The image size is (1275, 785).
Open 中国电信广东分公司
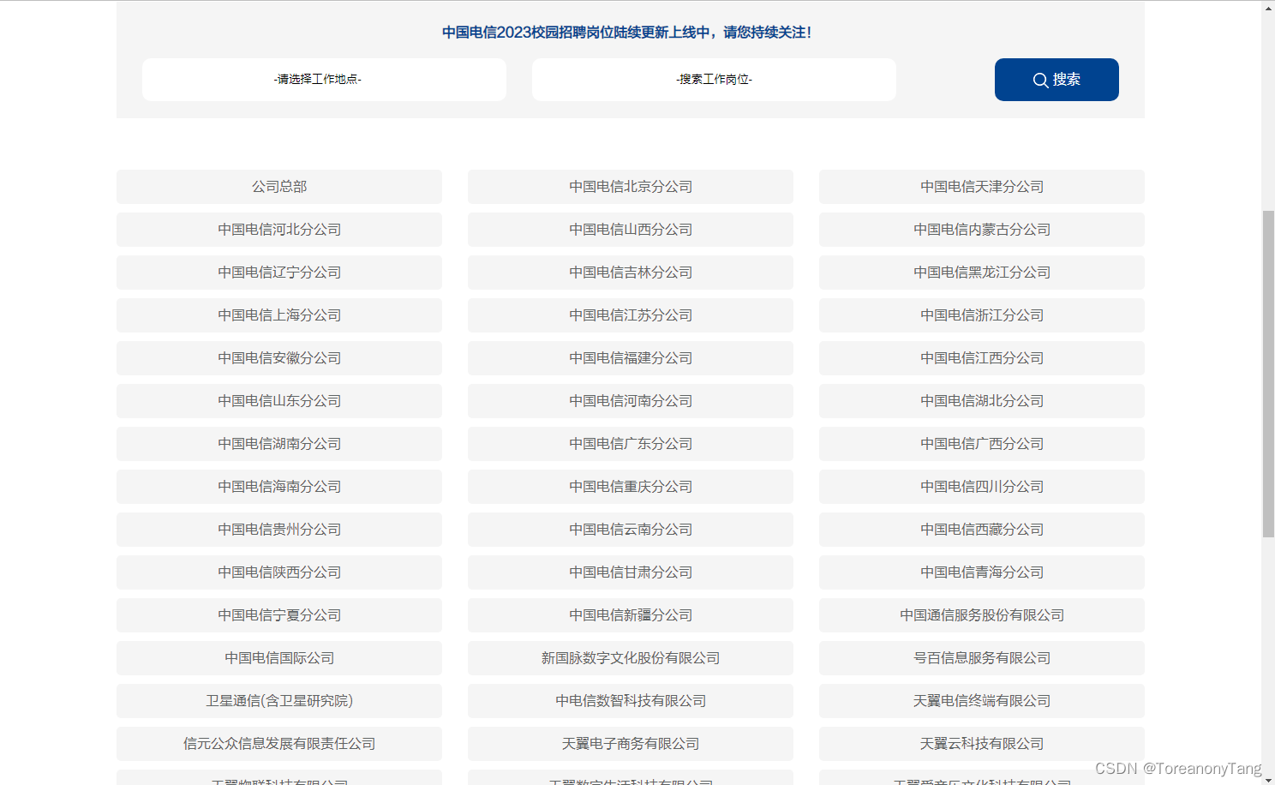point(631,444)
